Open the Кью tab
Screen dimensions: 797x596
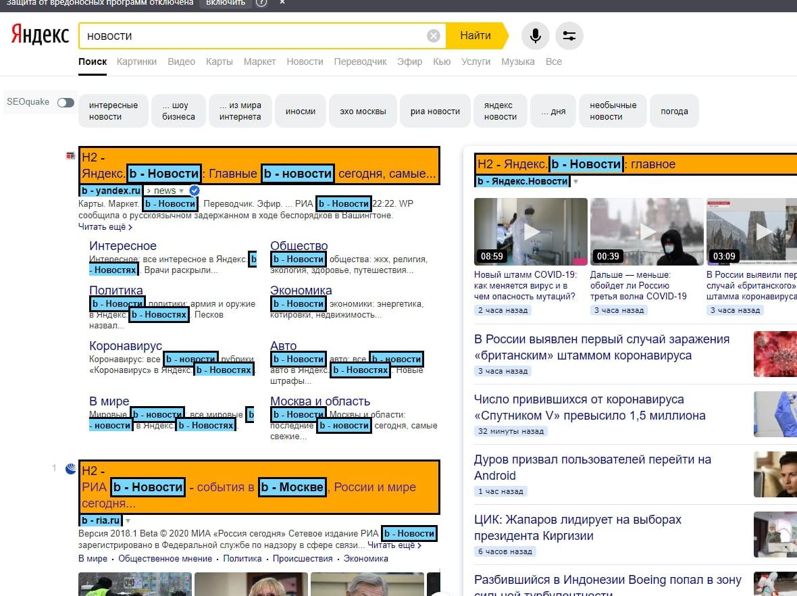point(442,61)
